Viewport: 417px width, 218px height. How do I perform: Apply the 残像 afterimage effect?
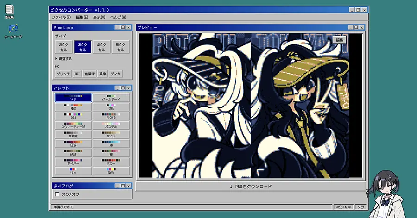pos(102,74)
